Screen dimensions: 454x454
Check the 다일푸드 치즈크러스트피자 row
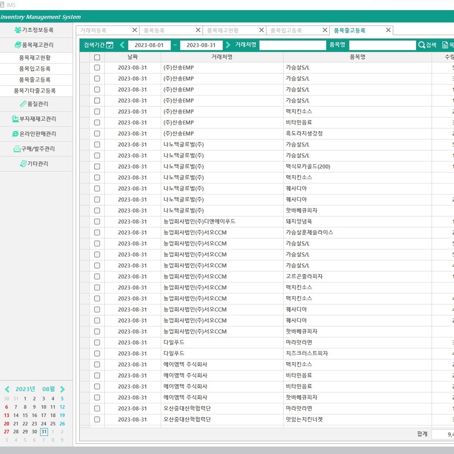97,354
